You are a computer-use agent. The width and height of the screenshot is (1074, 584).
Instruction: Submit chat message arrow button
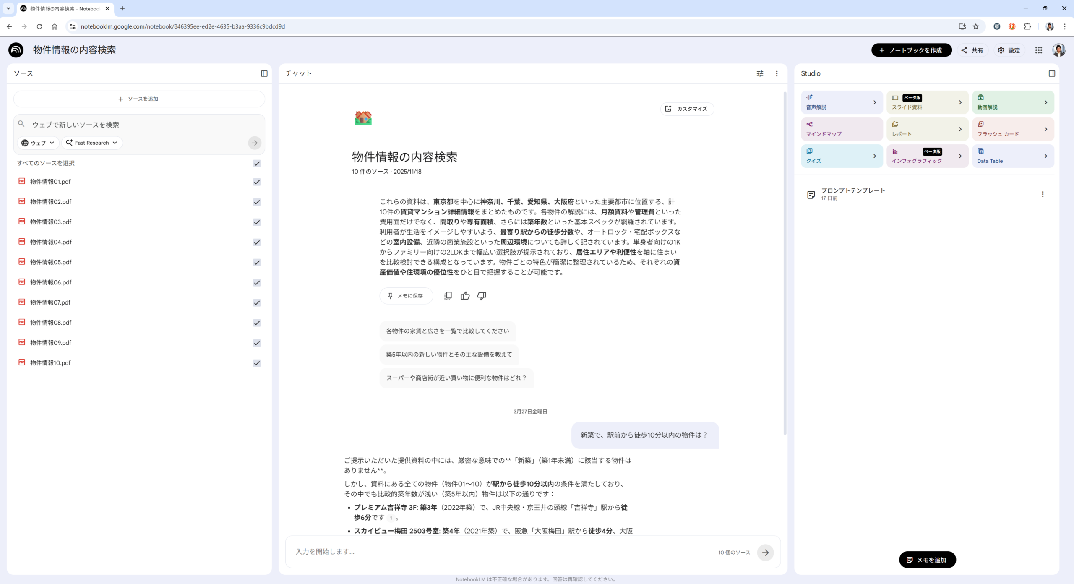click(x=765, y=553)
